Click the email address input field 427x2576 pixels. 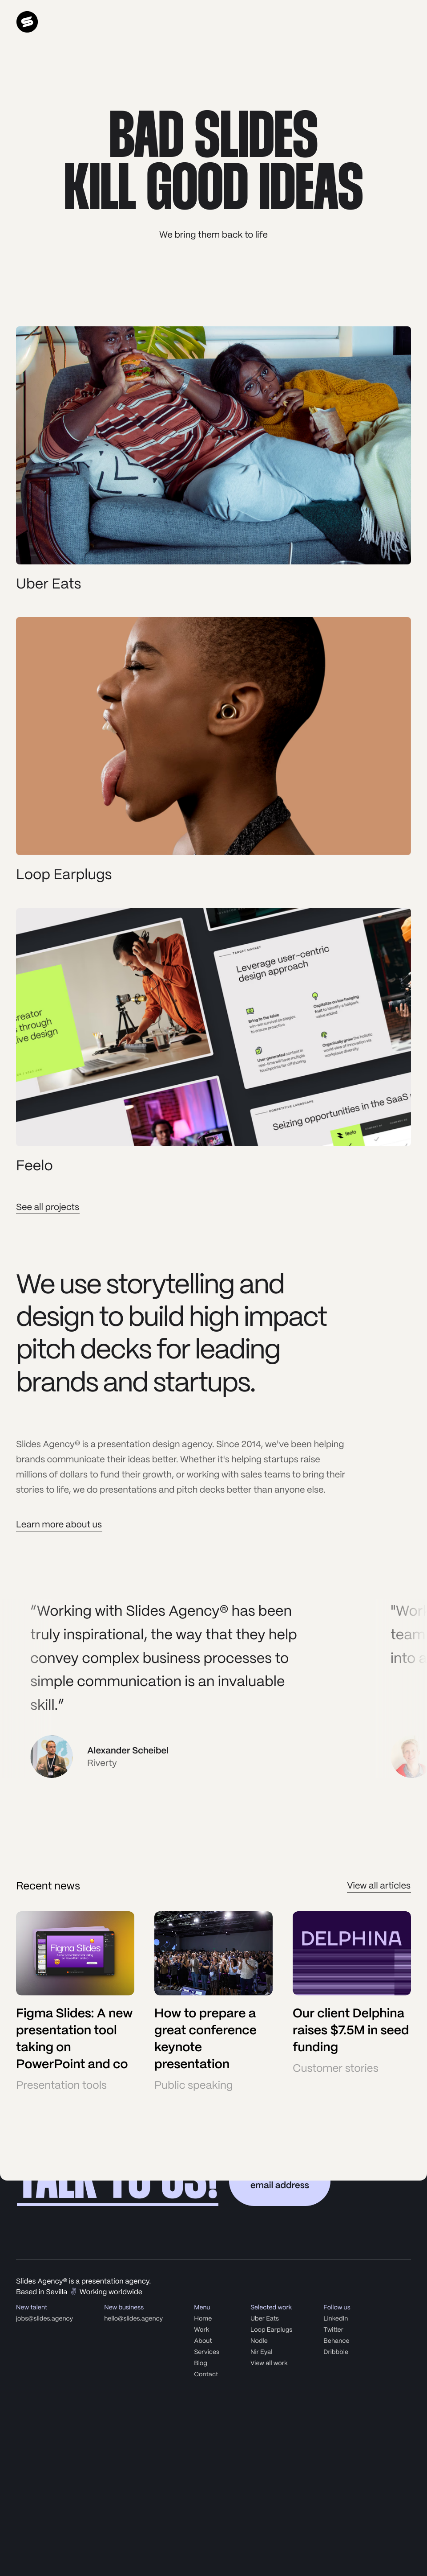pyautogui.click(x=279, y=2185)
